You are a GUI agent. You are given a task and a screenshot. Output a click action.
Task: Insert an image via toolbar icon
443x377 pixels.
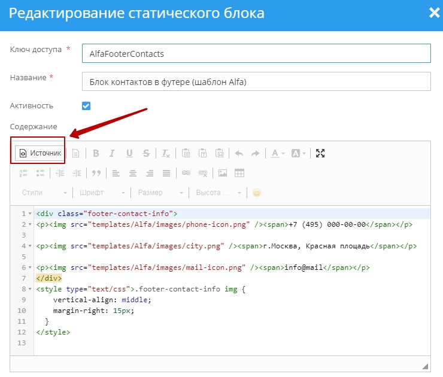point(223,173)
